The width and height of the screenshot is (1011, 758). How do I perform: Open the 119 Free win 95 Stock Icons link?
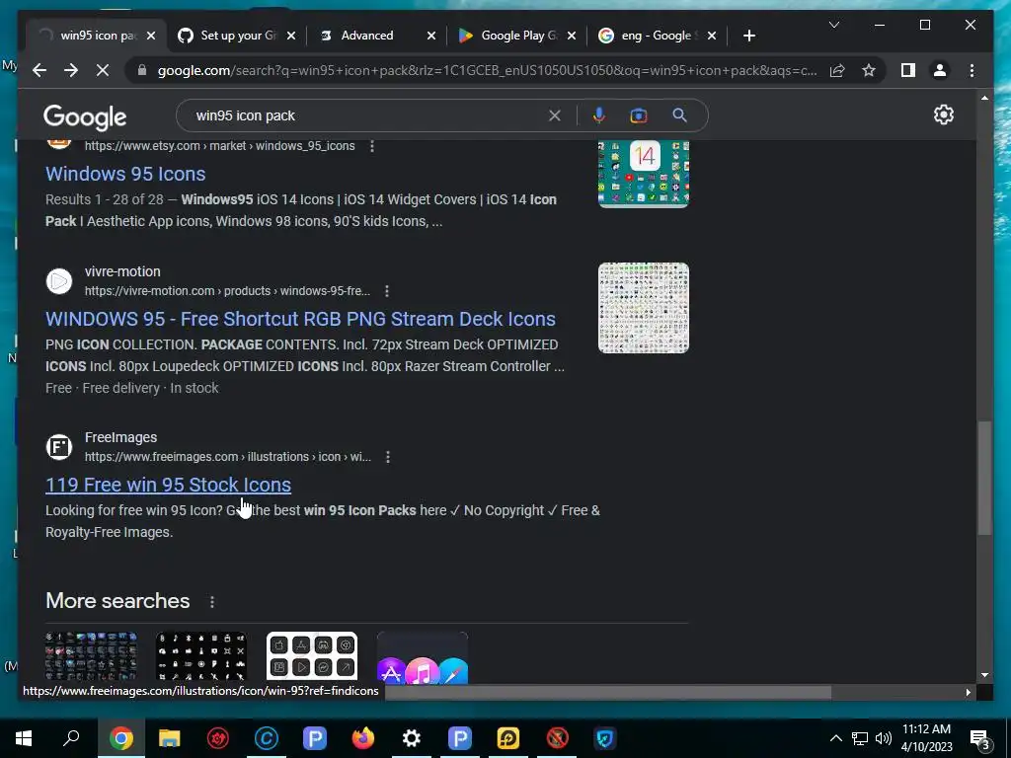point(168,485)
